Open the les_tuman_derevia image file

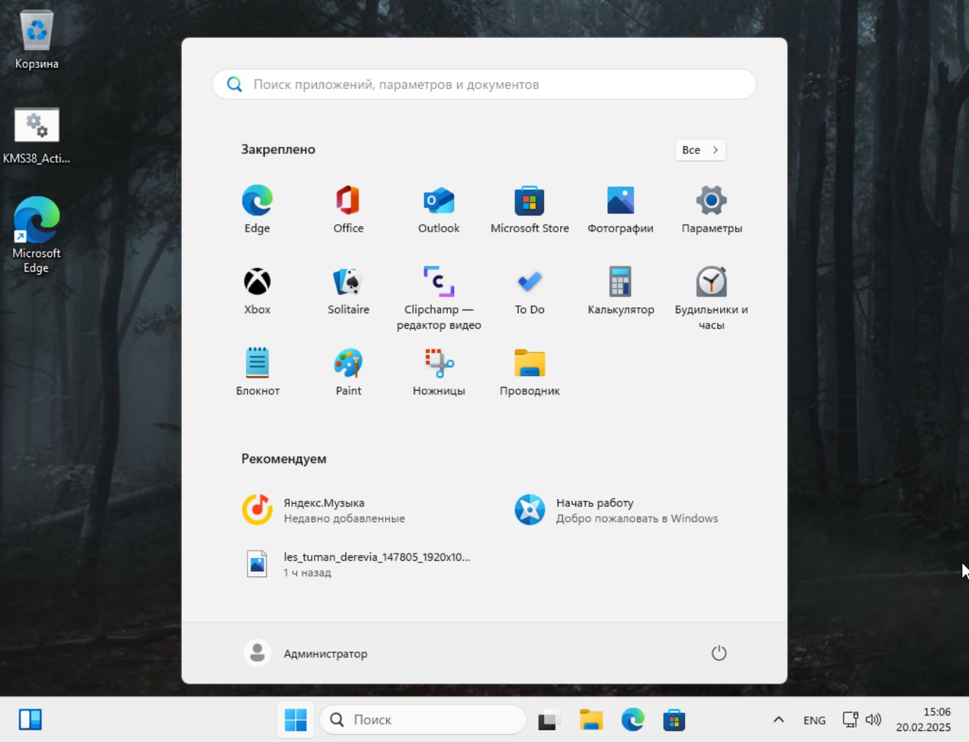358,564
